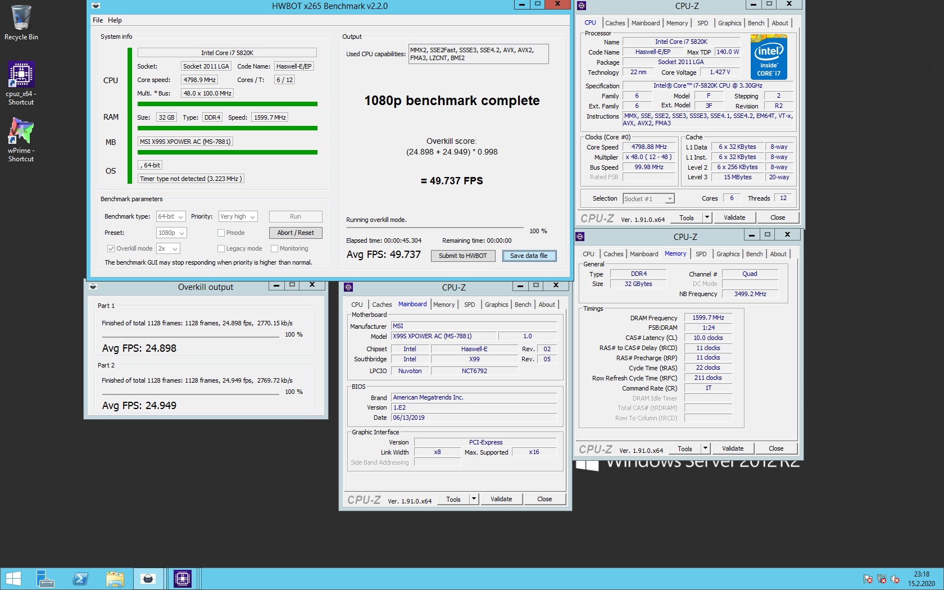Open File Explorer from the taskbar
944x590 pixels.
(115, 579)
